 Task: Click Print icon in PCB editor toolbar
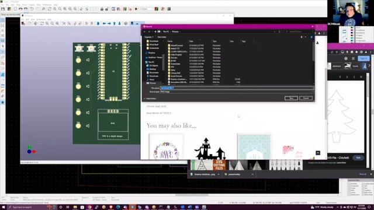point(20,9)
